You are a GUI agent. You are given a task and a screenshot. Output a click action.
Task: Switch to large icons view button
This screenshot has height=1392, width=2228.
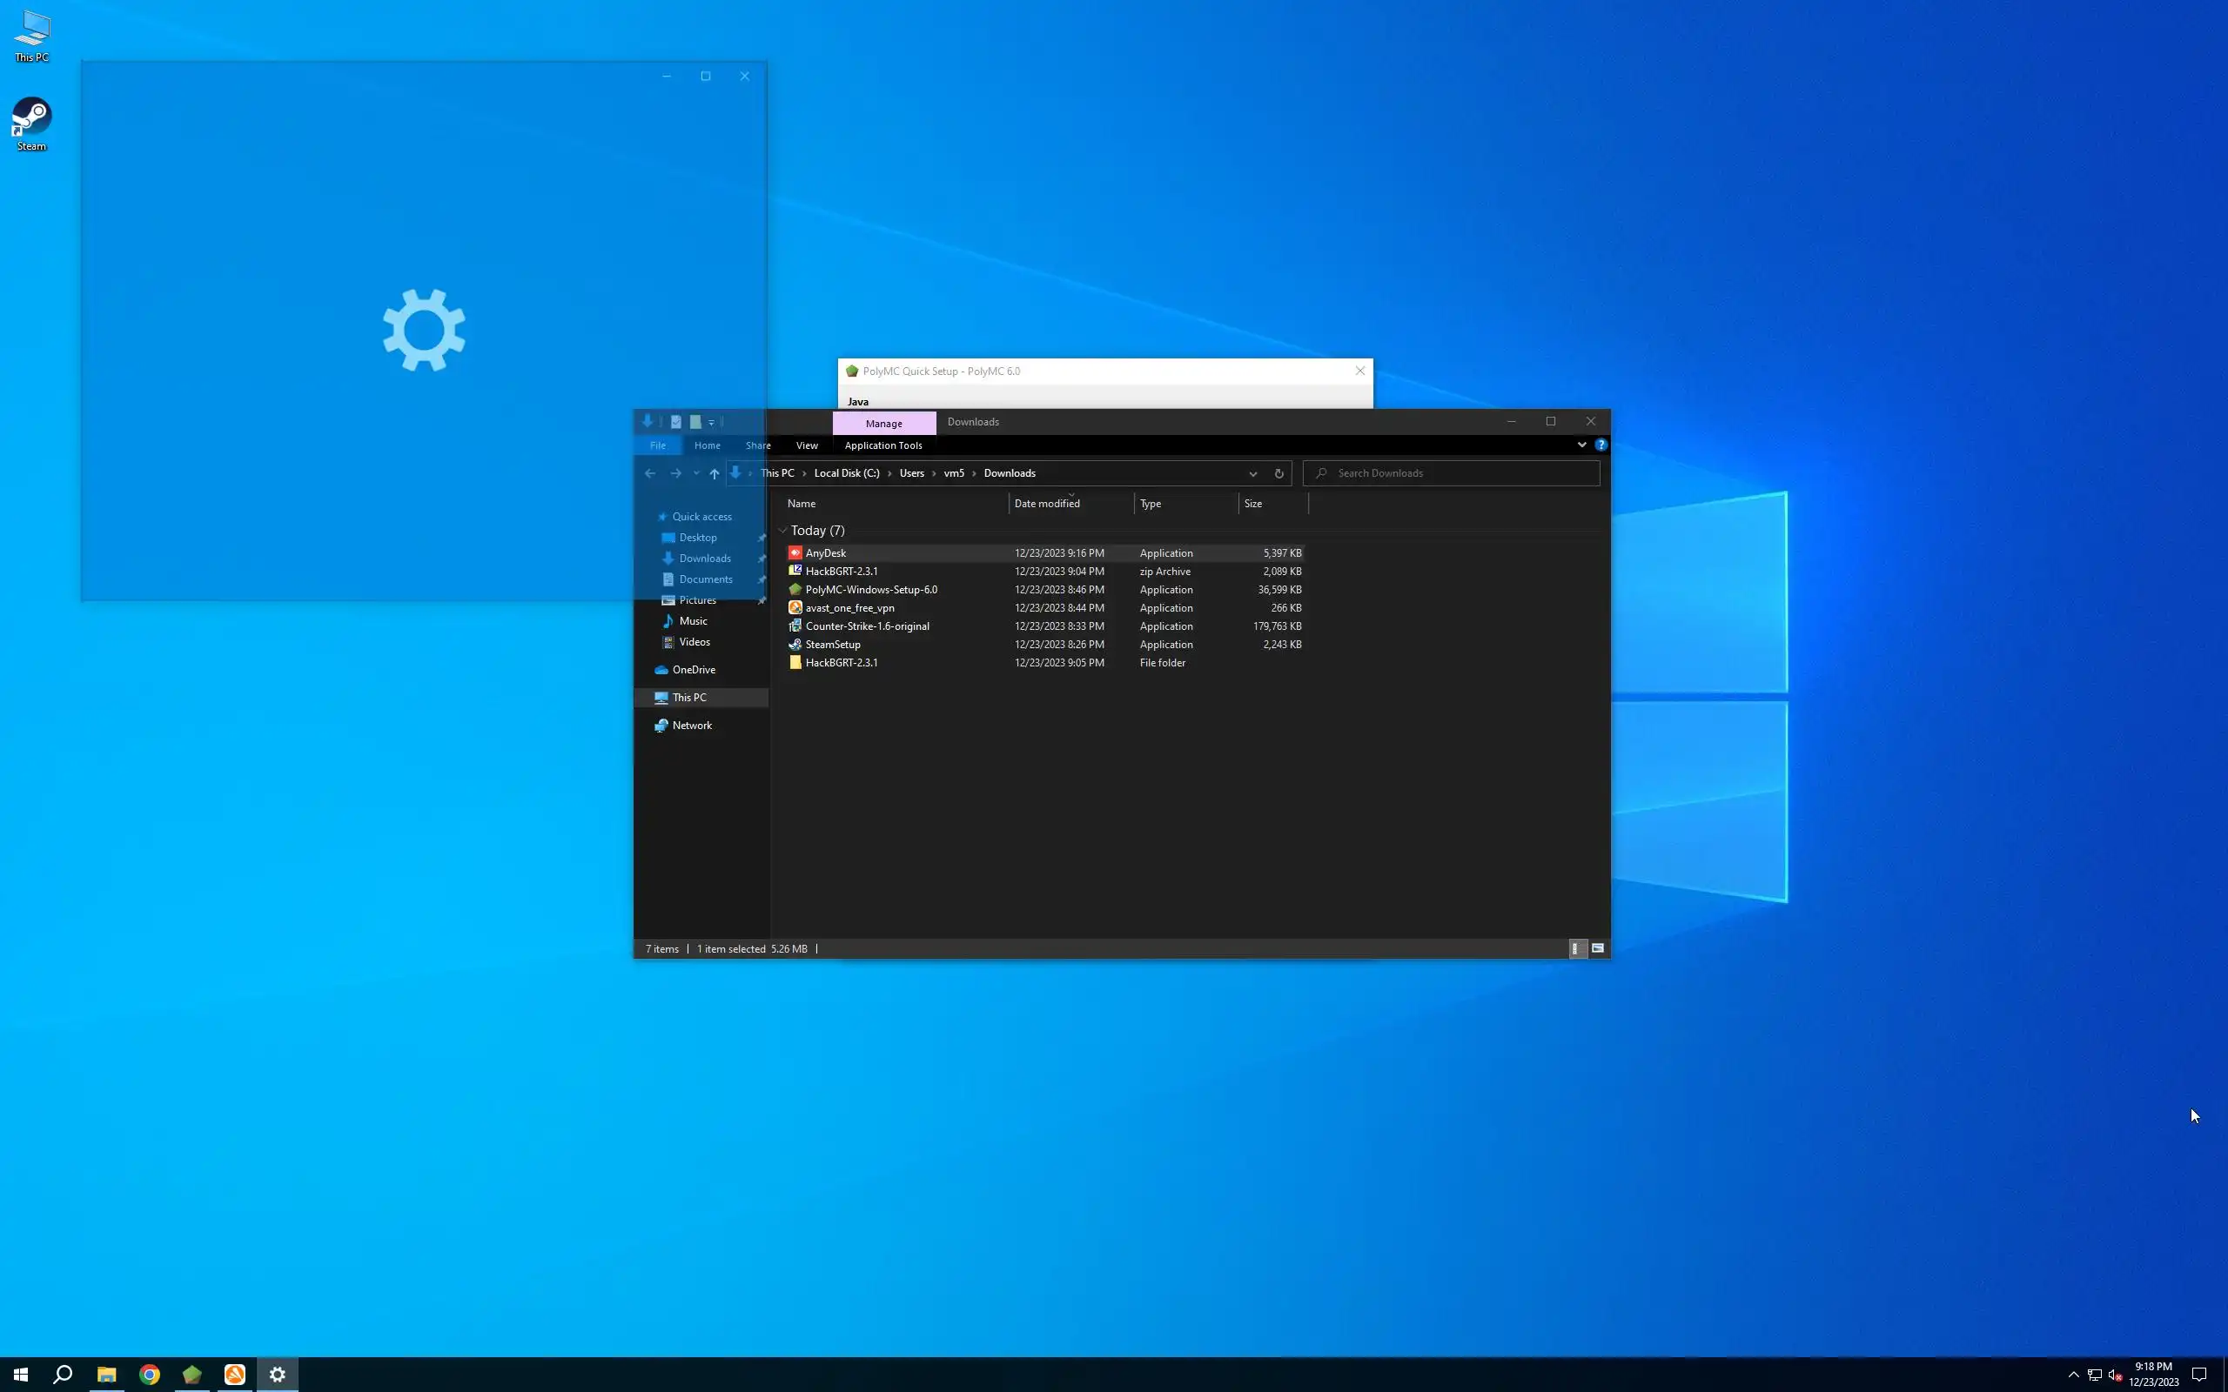pyautogui.click(x=1597, y=948)
